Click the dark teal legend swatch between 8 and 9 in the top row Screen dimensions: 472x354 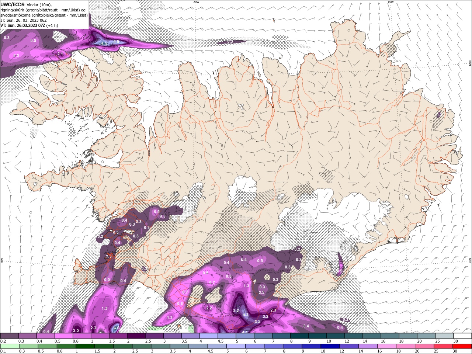[x=299, y=336]
